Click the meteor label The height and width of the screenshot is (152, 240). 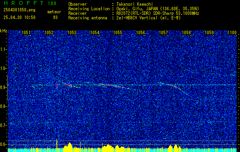[54, 12]
